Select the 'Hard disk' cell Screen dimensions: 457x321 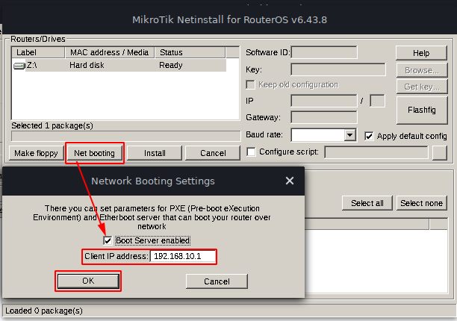(87, 65)
